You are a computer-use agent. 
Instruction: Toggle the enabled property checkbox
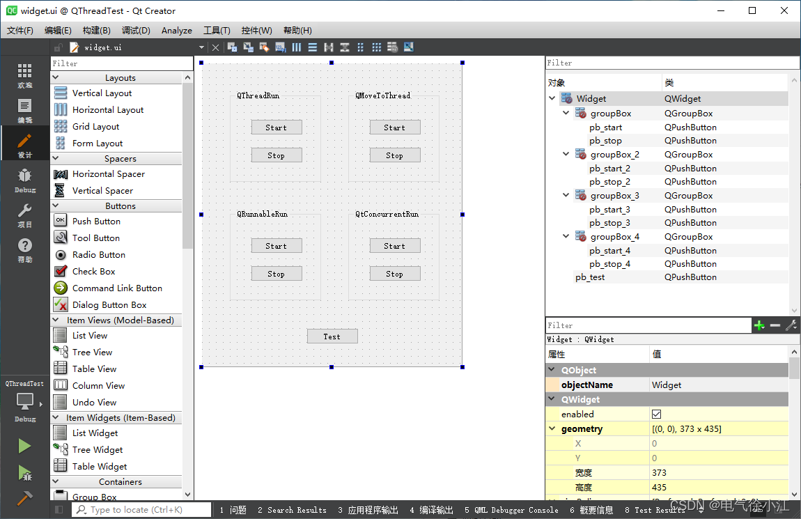pyautogui.click(x=656, y=415)
